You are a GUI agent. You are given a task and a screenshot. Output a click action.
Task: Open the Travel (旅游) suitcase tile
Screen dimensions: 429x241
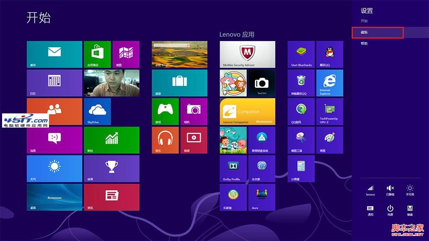pyautogui.click(x=179, y=83)
